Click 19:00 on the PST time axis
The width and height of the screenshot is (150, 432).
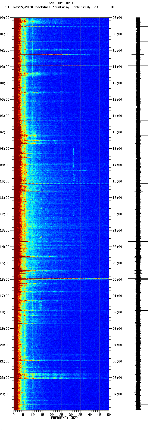pos(5,329)
